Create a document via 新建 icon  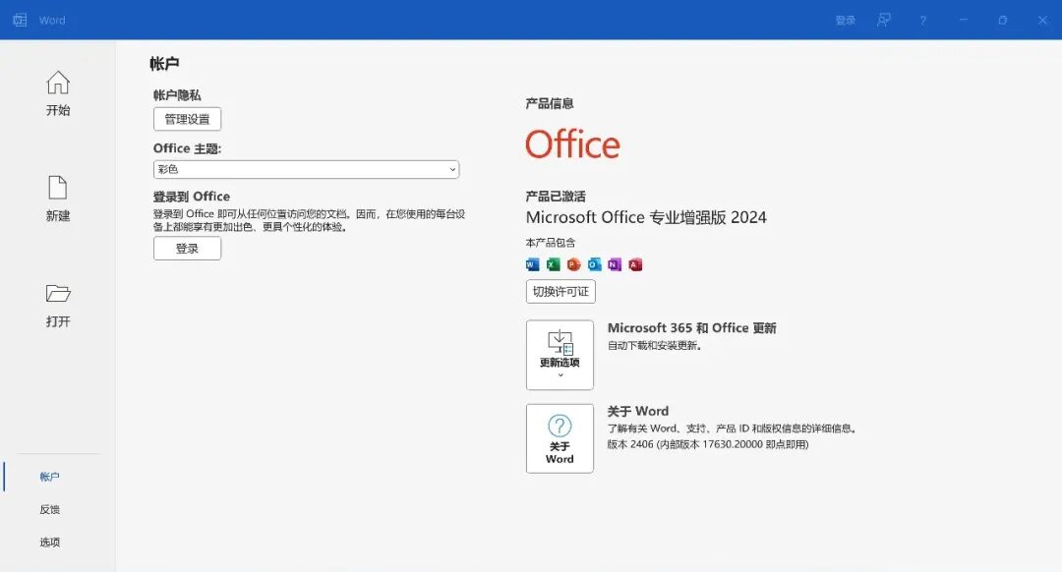pyautogui.click(x=58, y=188)
